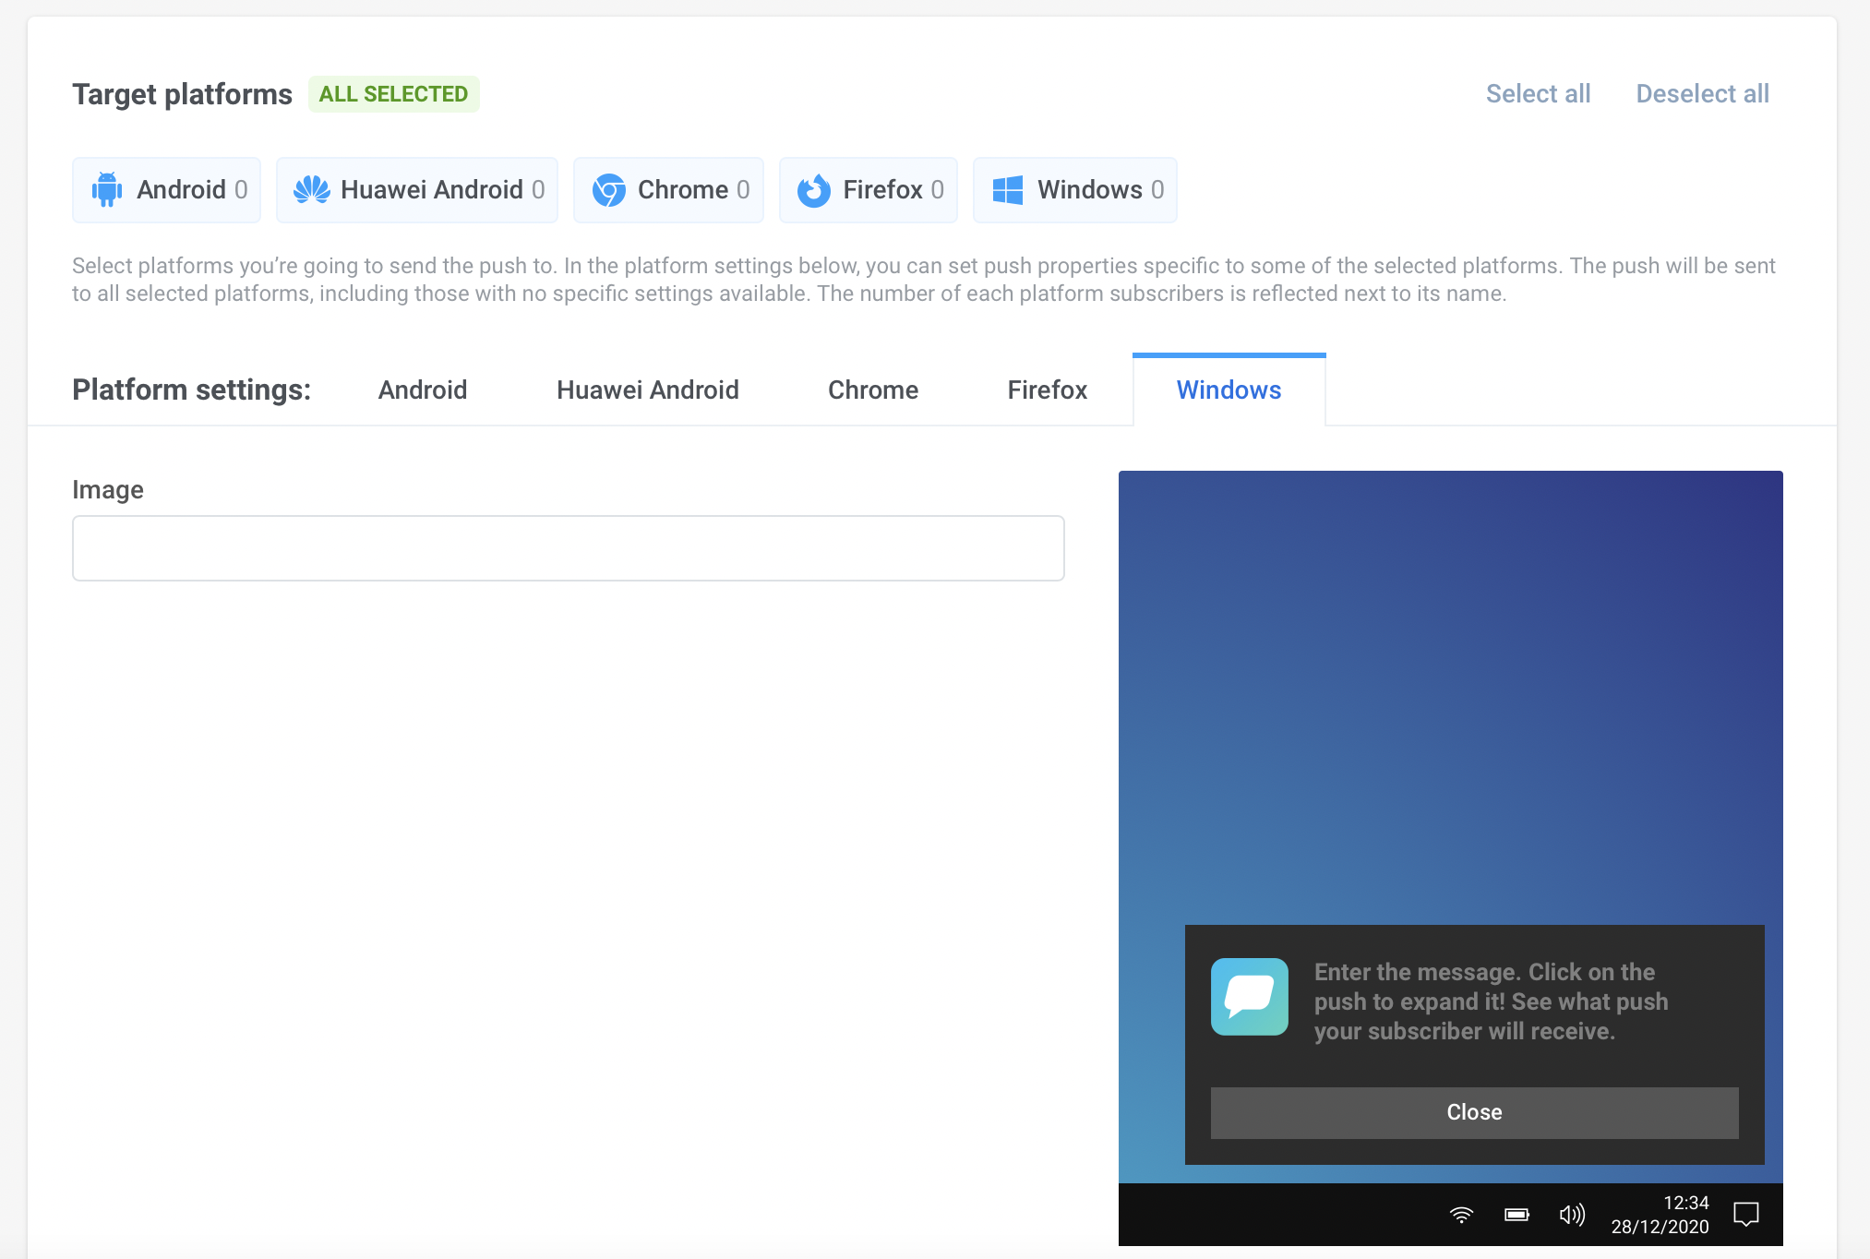The width and height of the screenshot is (1870, 1259).
Task: Toggle the Android target platform chip
Action: (x=166, y=190)
